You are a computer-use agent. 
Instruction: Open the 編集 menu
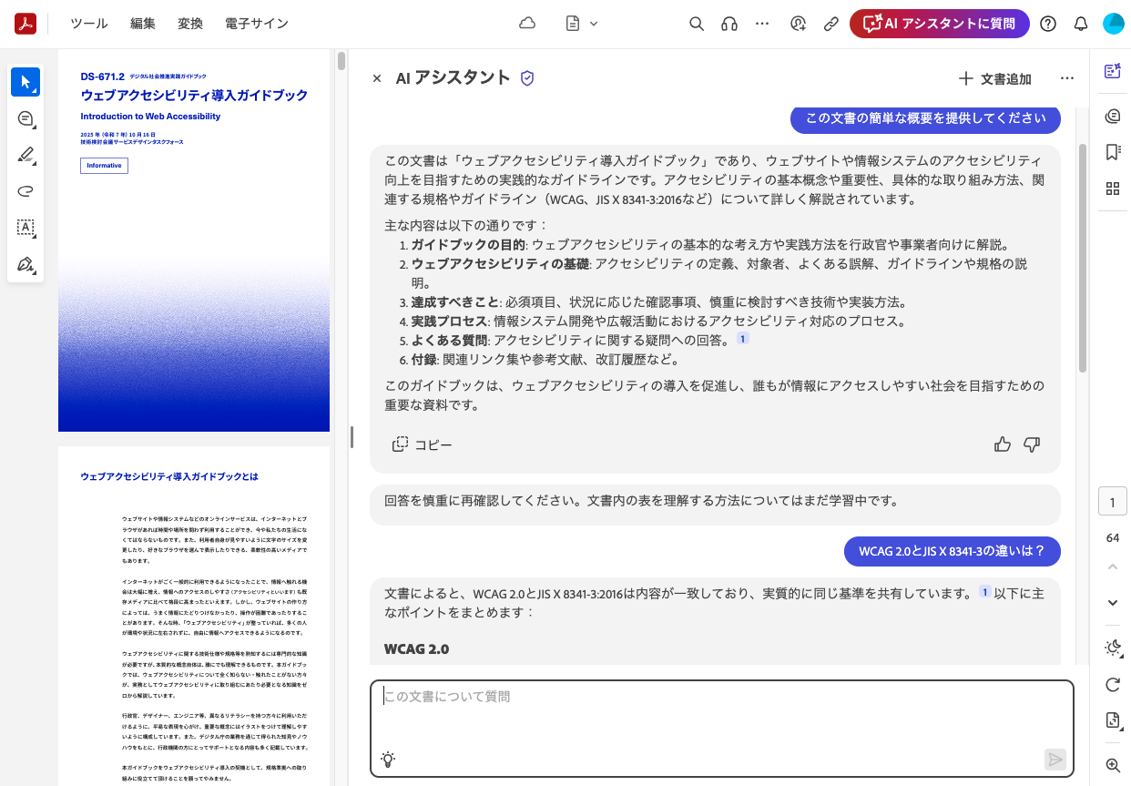coord(143,24)
